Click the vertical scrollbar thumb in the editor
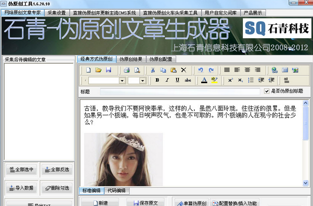 [x=305, y=123]
